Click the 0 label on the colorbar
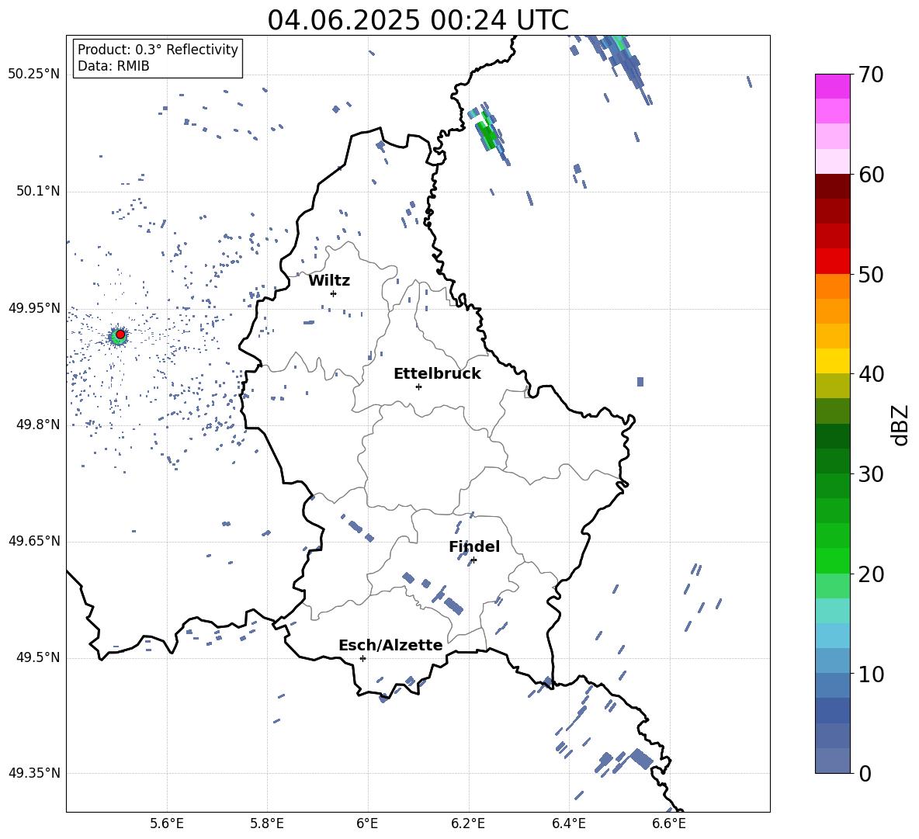Image resolution: width=919 pixels, height=839 pixels. pyautogui.click(x=865, y=773)
